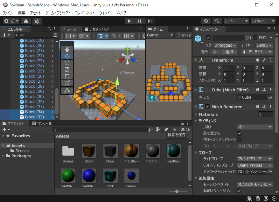Toggle the GameObject active checkbox
Screen dimensions: 279x202
point(208,38)
